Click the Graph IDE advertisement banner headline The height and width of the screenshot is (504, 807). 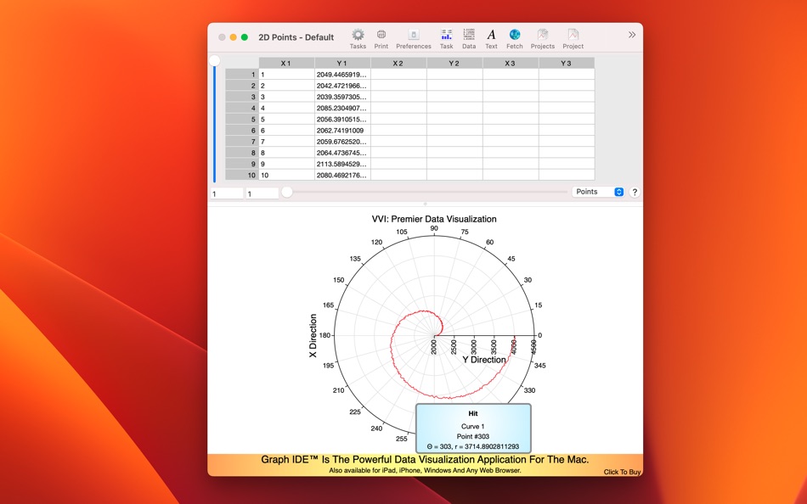point(425,459)
